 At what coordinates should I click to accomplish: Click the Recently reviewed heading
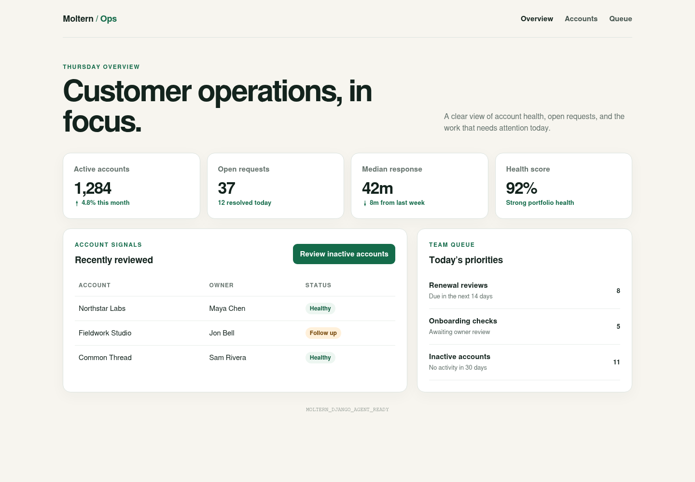114,260
